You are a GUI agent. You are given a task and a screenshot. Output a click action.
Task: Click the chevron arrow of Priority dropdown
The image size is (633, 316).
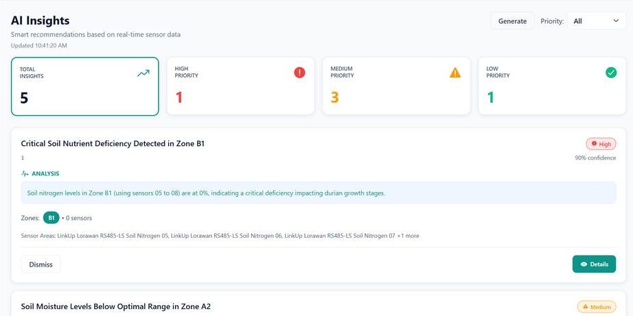click(x=616, y=21)
